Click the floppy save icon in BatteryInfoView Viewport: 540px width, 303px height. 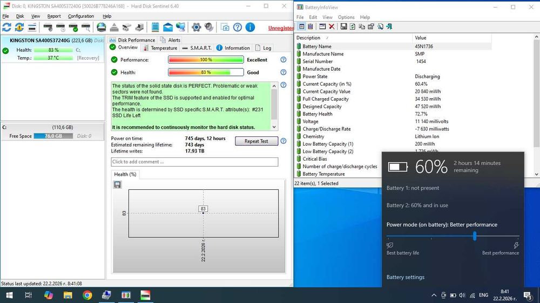[x=343, y=26]
